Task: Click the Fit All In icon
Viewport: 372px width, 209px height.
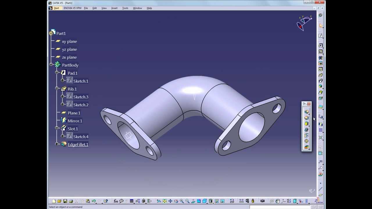Action: pyautogui.click(x=164, y=201)
